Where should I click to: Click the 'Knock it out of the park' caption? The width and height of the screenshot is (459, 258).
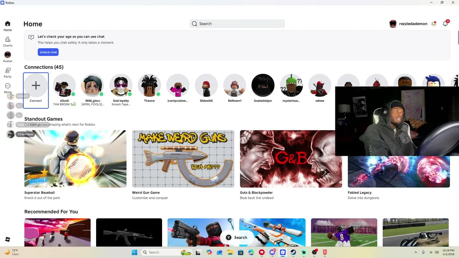point(42,198)
